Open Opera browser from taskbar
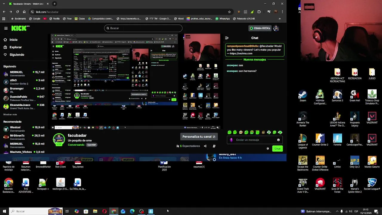This screenshot has width=382, height=215. [104, 211]
